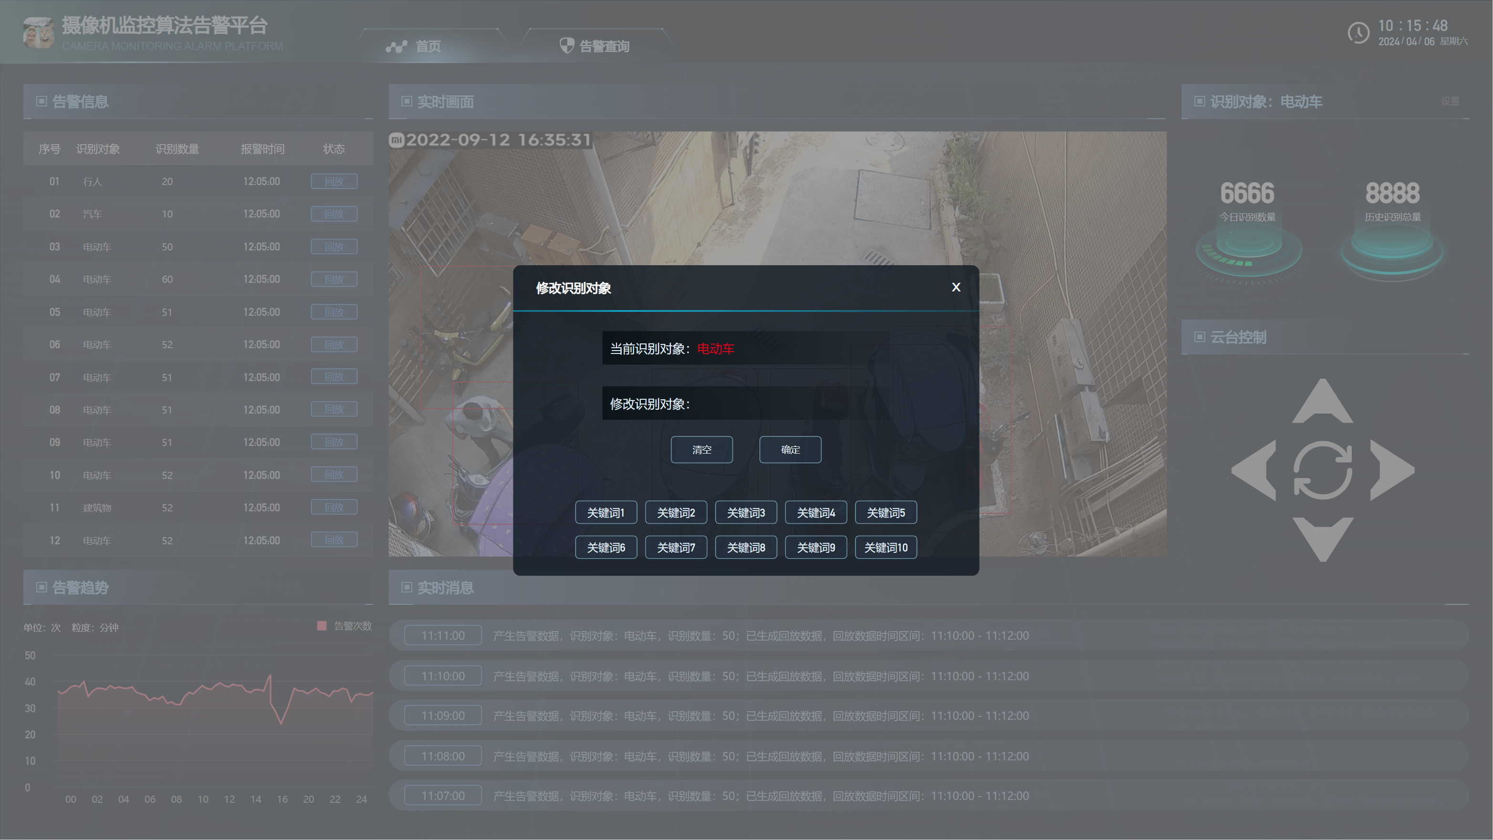Viewport: 1493px width, 840px height.
Task: Click the header date 2024/04/06
Action: pyautogui.click(x=1406, y=41)
